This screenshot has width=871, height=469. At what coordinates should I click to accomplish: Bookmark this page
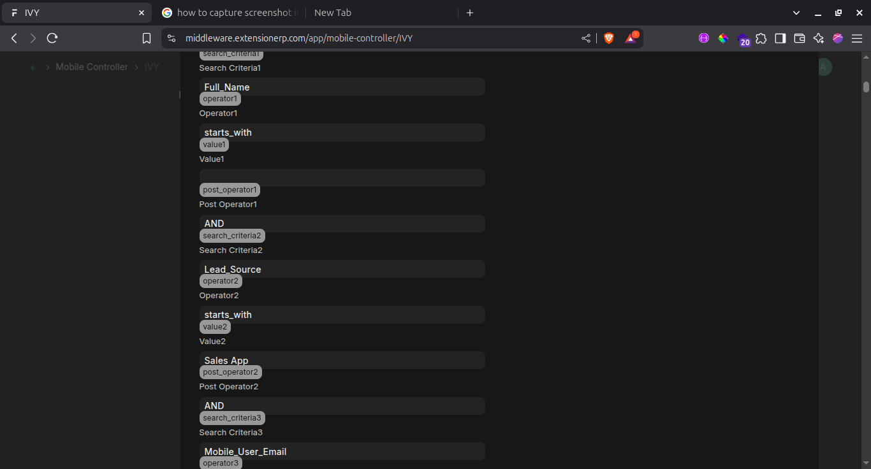tap(147, 38)
